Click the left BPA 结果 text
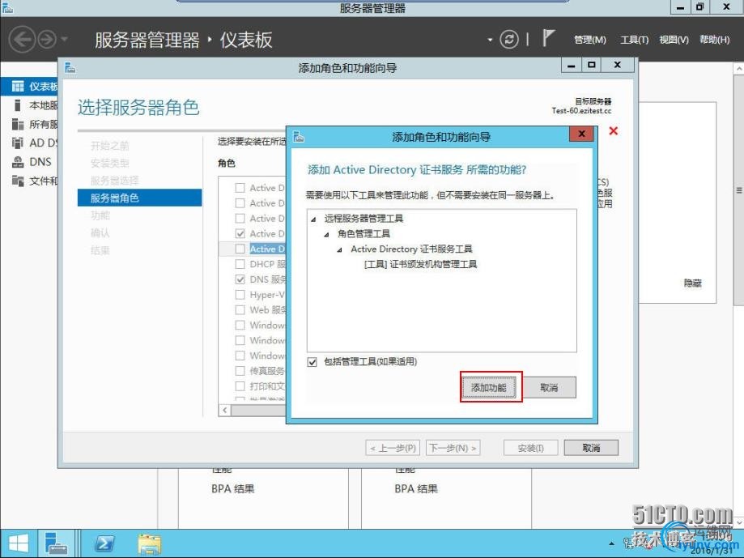This screenshot has height=558, width=744. tap(233, 488)
